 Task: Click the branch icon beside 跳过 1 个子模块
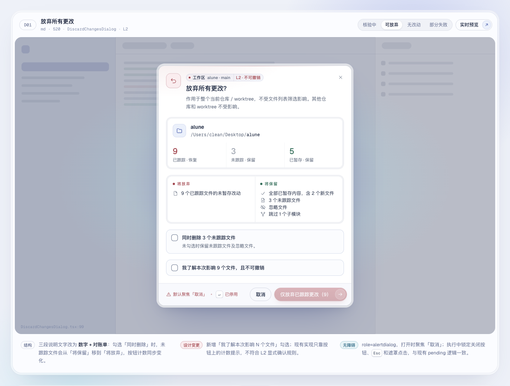(x=263, y=214)
